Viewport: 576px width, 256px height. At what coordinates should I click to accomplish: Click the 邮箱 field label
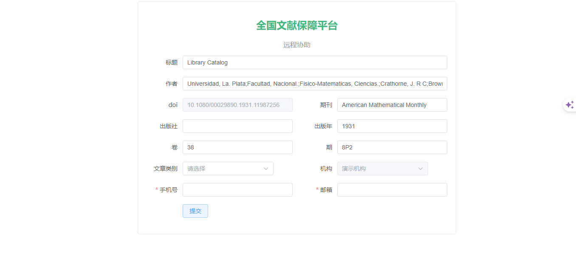coord(326,190)
